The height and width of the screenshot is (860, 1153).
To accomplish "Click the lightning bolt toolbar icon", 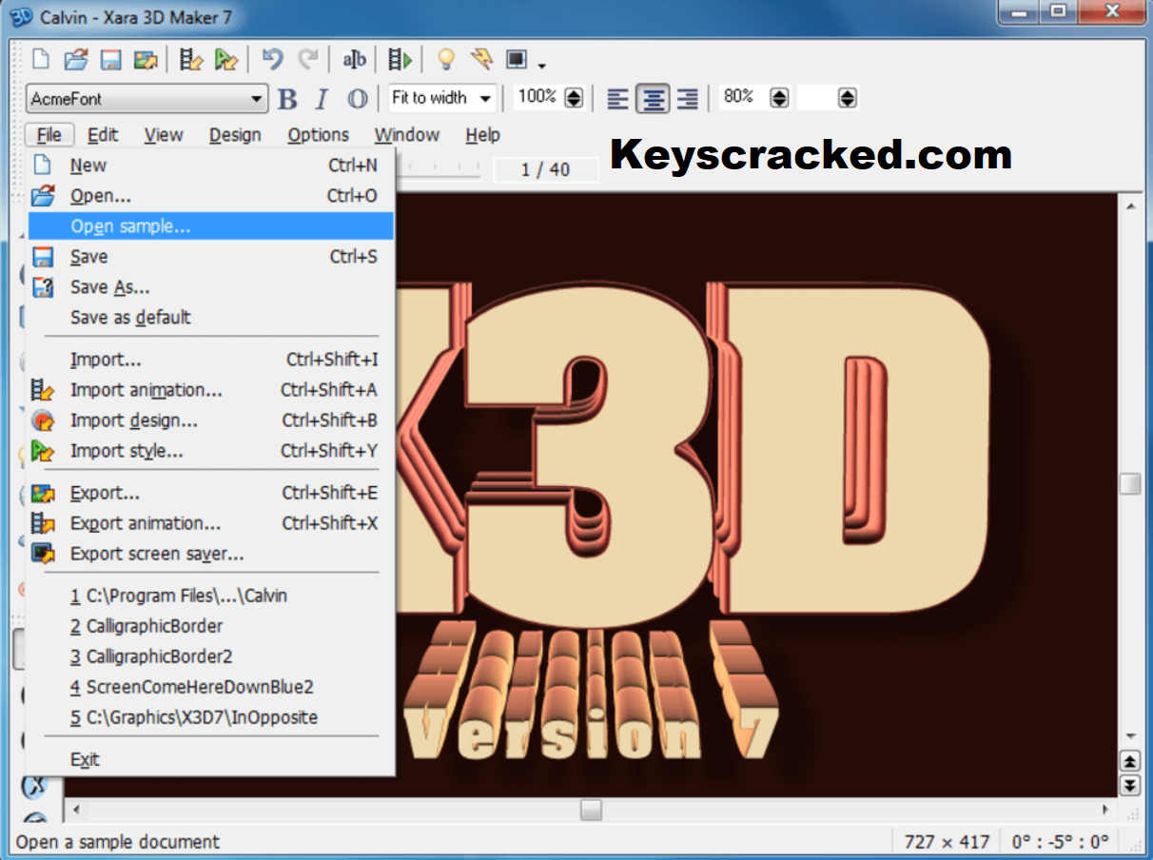I will click(482, 59).
